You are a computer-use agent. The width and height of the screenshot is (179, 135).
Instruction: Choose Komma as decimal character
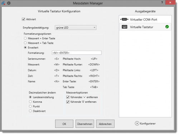click(30, 102)
